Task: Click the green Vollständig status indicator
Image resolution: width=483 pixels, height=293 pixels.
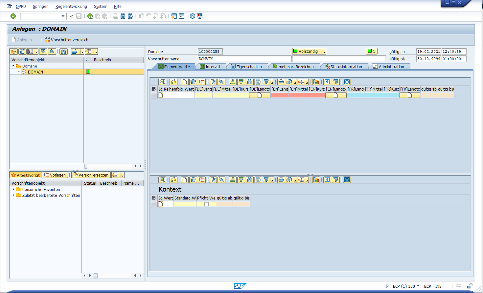Action: pyautogui.click(x=309, y=51)
